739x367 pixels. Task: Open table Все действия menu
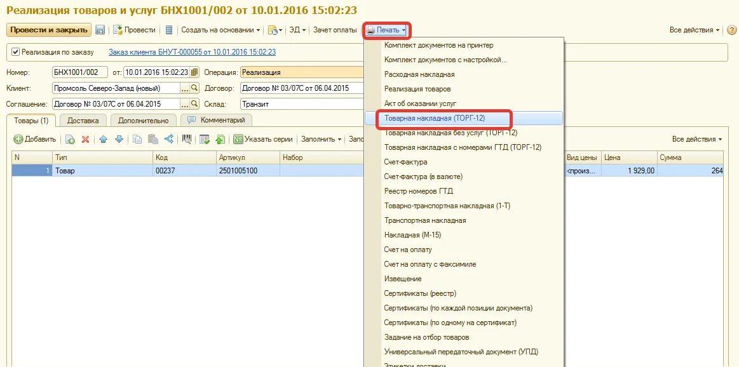tap(697, 139)
